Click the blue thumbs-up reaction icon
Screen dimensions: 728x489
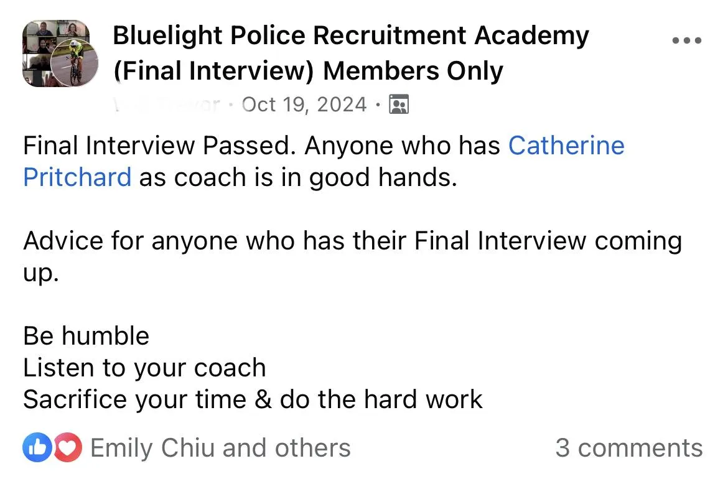(x=37, y=447)
